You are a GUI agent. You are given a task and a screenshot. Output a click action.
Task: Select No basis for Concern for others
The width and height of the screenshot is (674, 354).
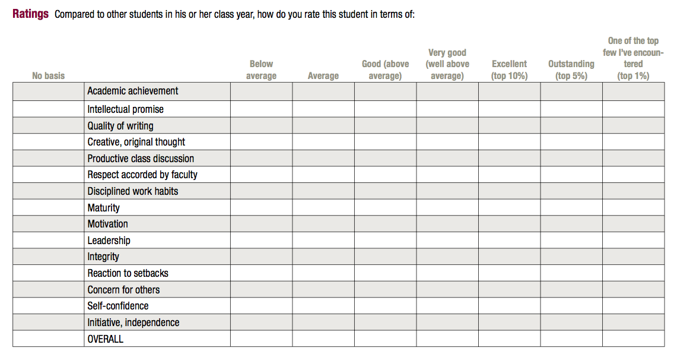(49, 289)
